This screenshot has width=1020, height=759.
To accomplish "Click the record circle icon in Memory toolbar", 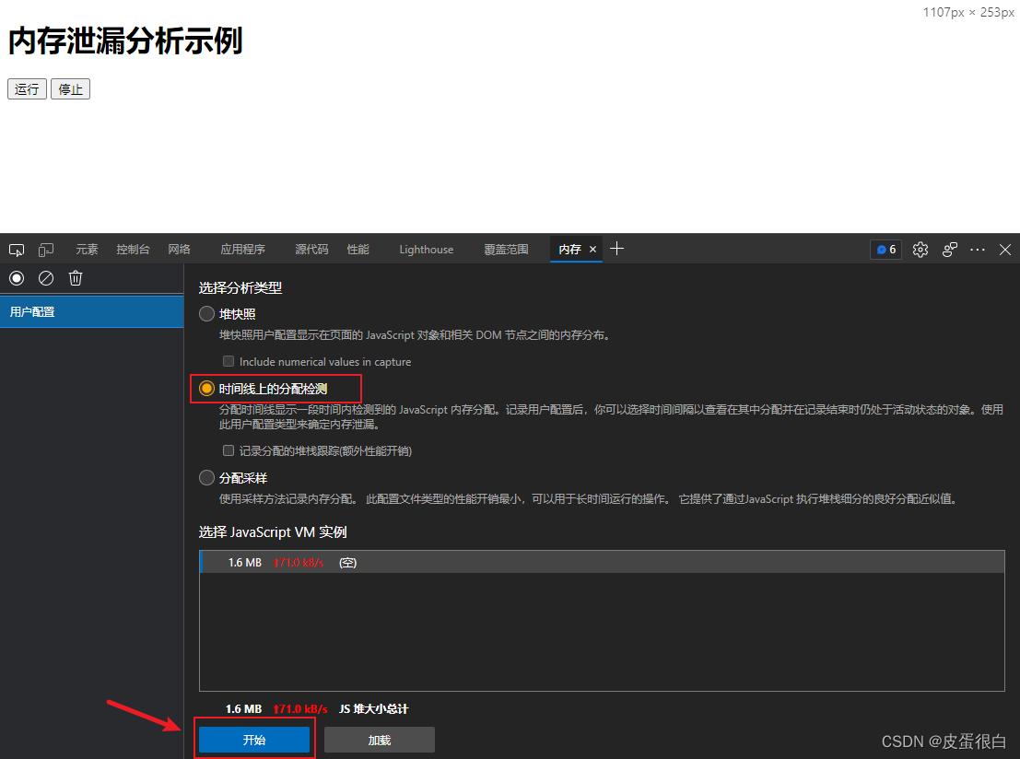I will 17,278.
